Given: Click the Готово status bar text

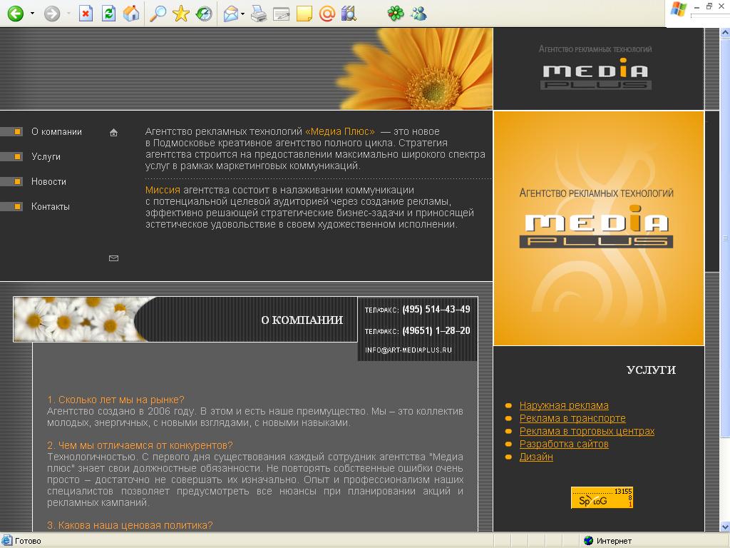Looking at the screenshot, I should tap(28, 541).
